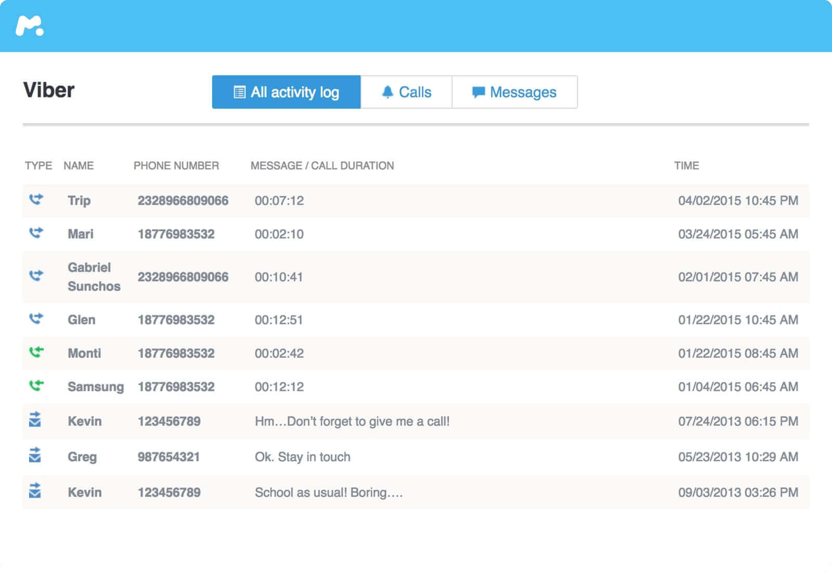The image size is (832, 572).
Task: Switch to the Messages tab
Action: coord(515,92)
